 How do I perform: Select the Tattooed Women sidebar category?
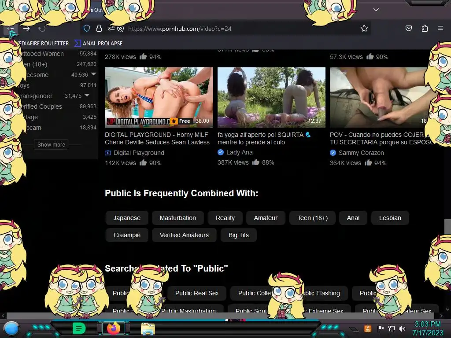coord(42,54)
